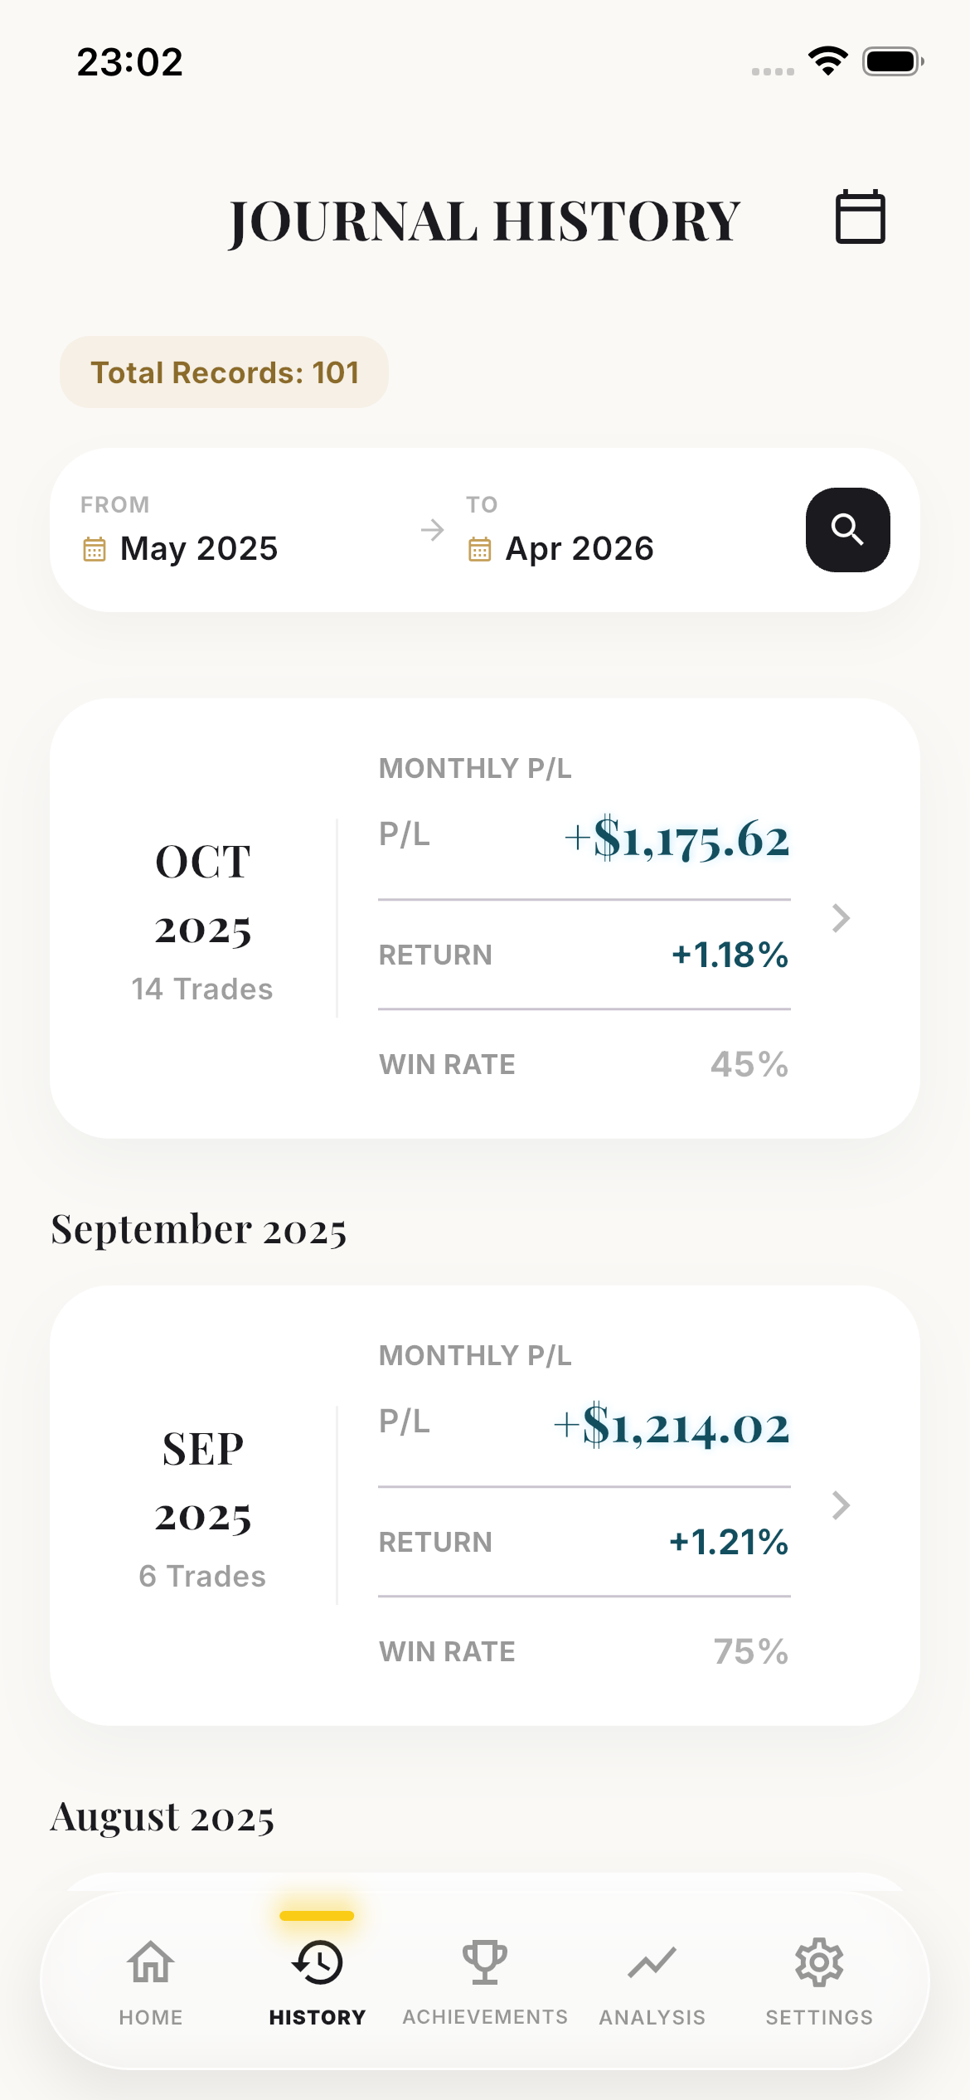
Task: Click the TO date calendar icon
Action: [480, 549]
